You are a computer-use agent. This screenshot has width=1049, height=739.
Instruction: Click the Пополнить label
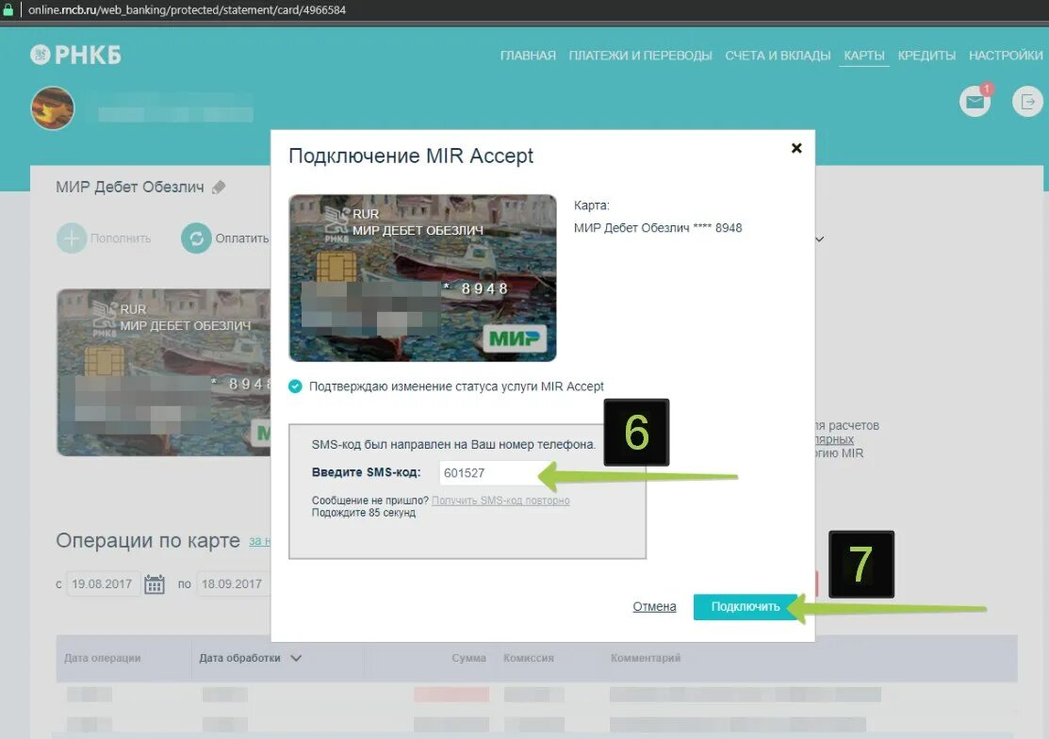click(x=121, y=238)
